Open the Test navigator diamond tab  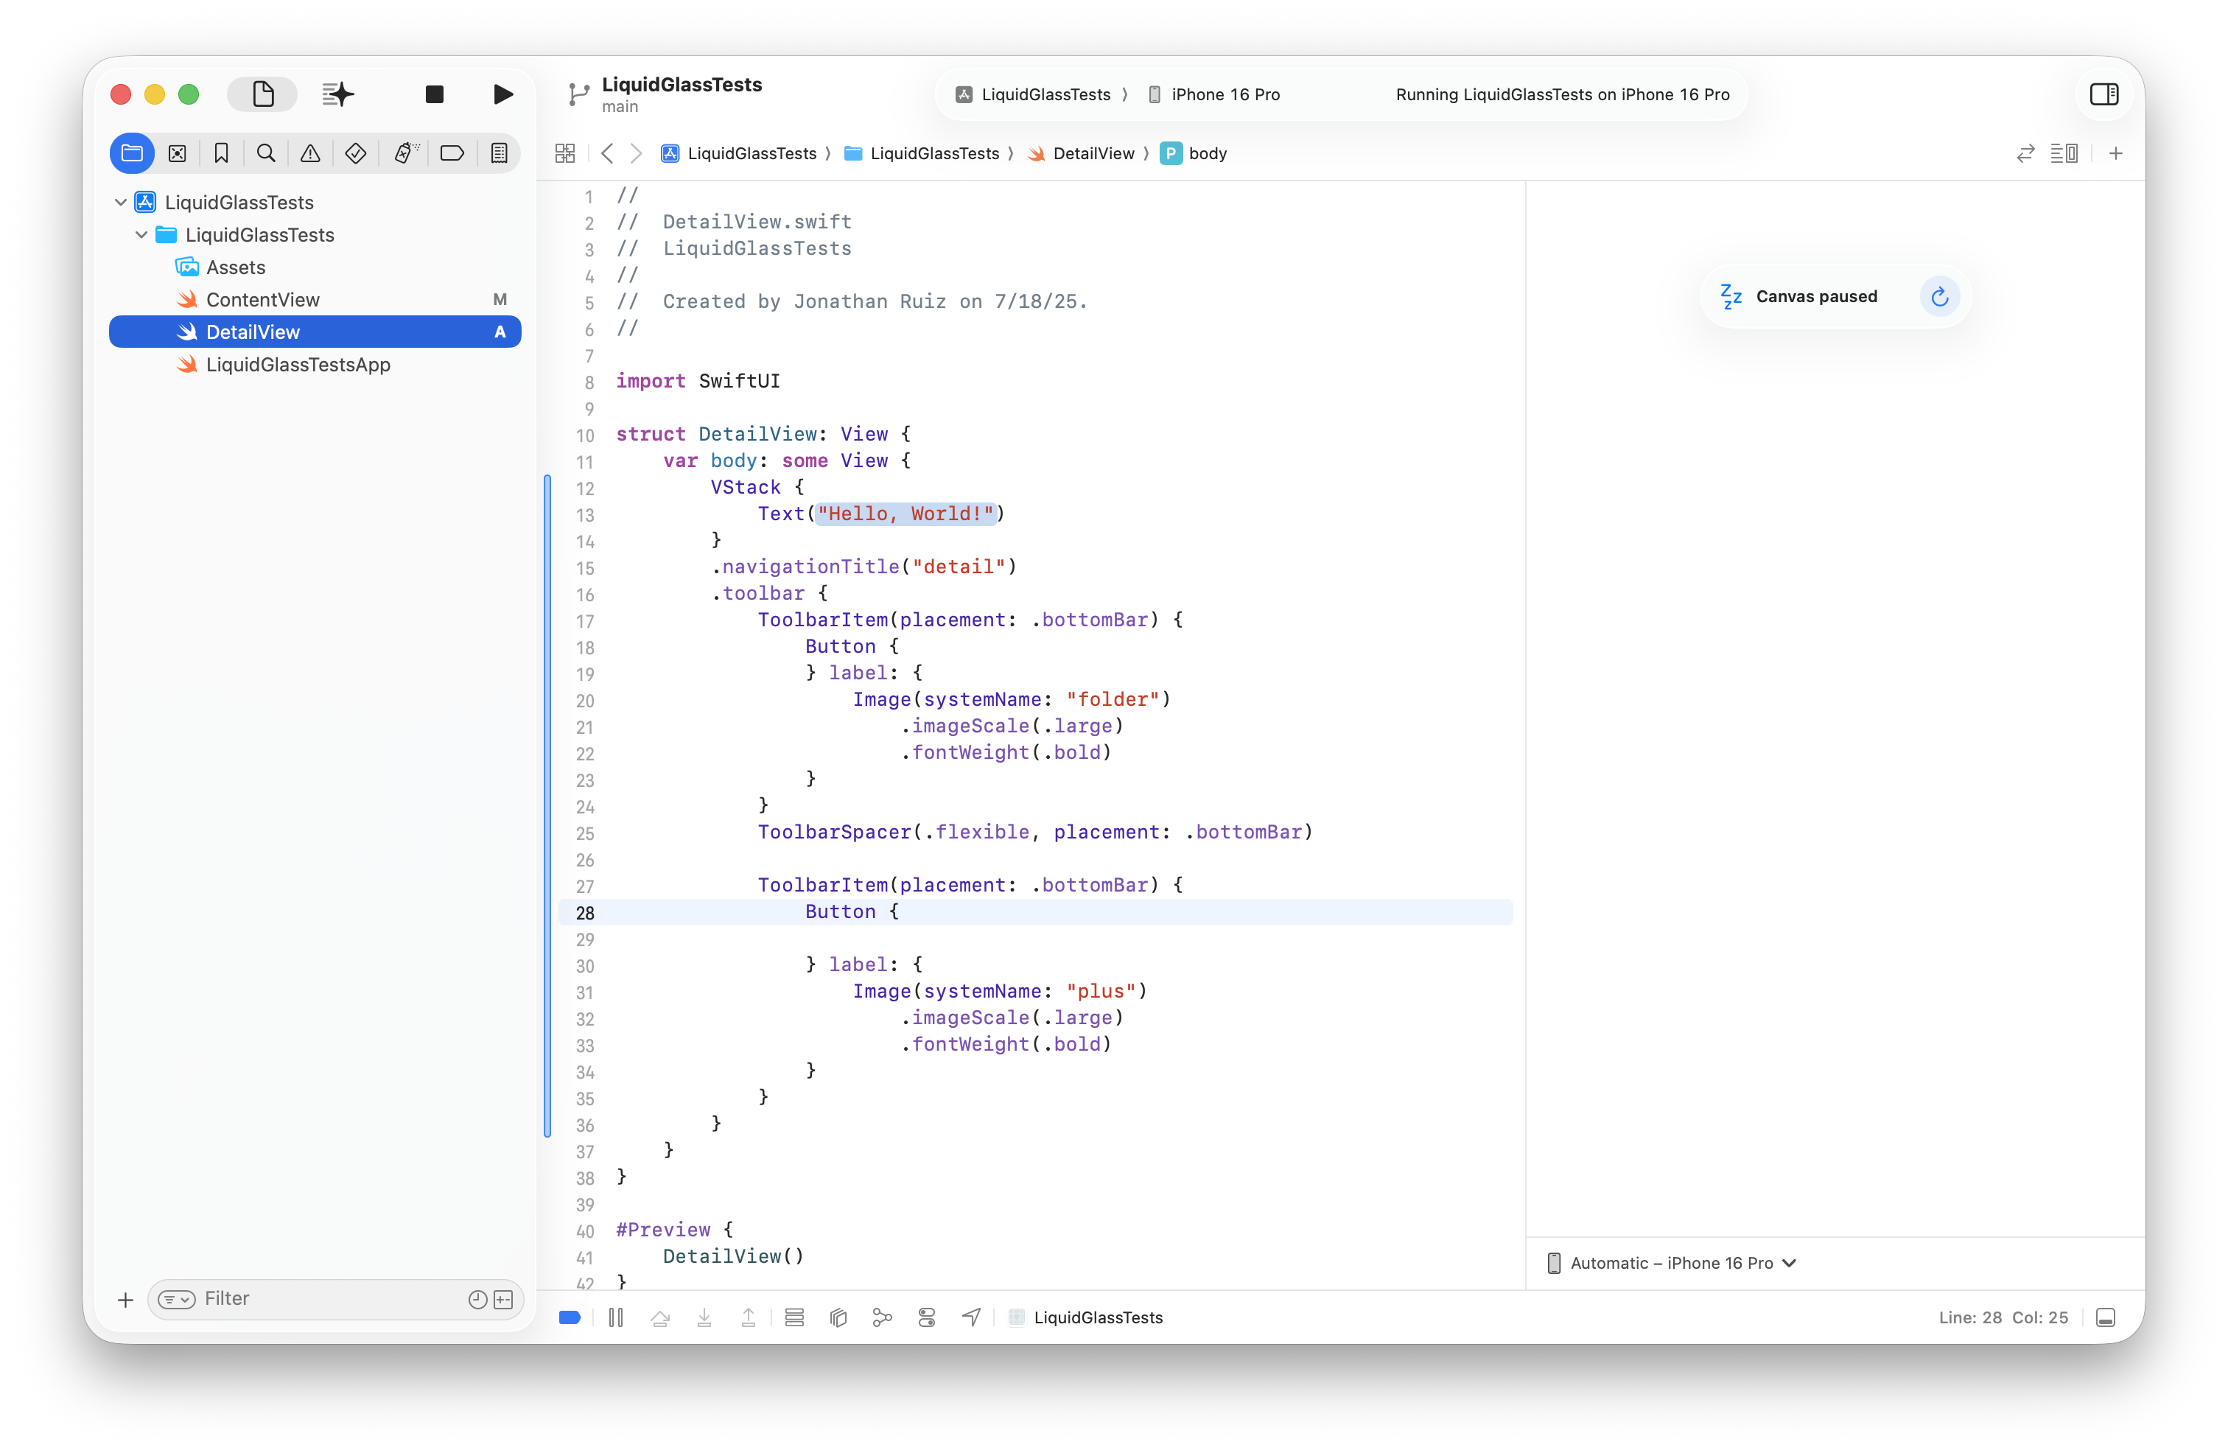[356, 153]
